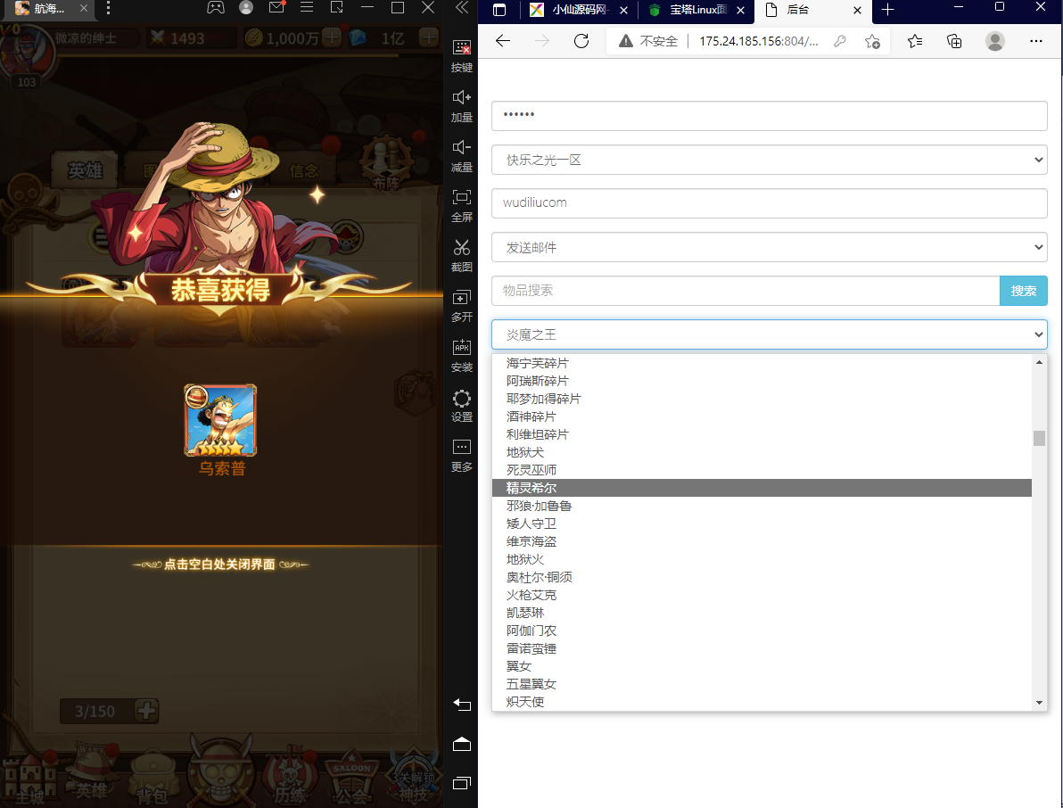The image size is (1063, 808).
Task: Open browser favorites list
Action: 915,41
